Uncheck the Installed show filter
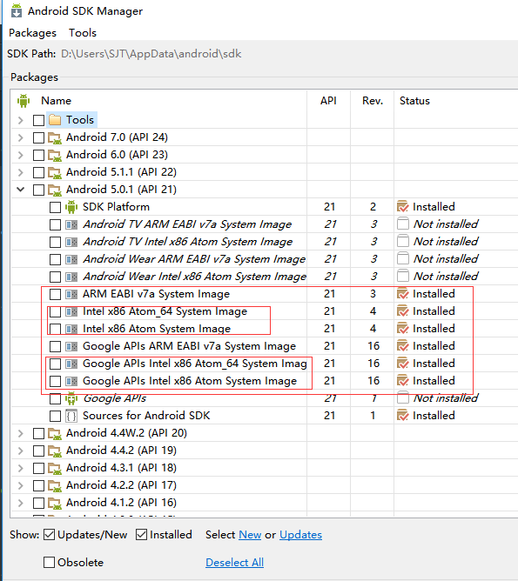Image resolution: width=518 pixels, height=581 pixels. tap(141, 535)
